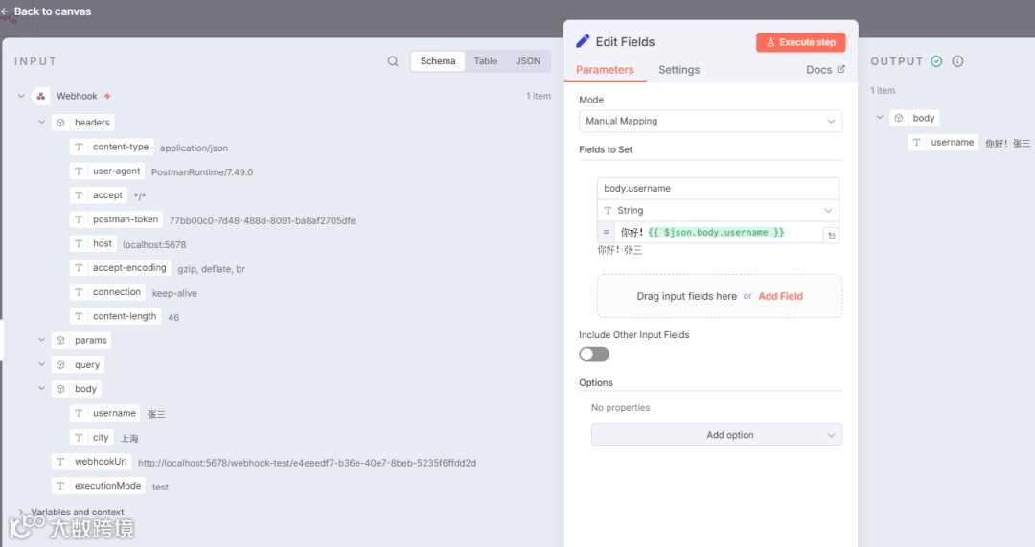Click the object cube icon next to headers
The image size is (1035, 547).
[60, 123]
